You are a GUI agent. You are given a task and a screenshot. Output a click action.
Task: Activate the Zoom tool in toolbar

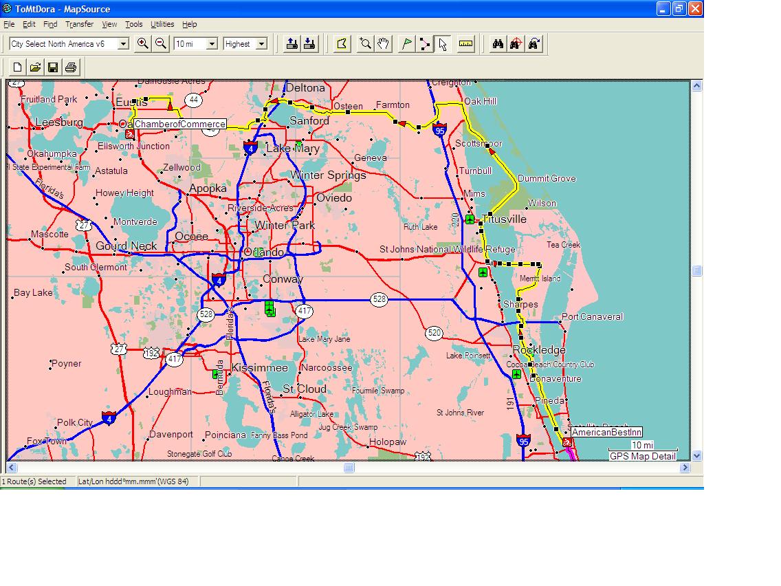tap(366, 44)
